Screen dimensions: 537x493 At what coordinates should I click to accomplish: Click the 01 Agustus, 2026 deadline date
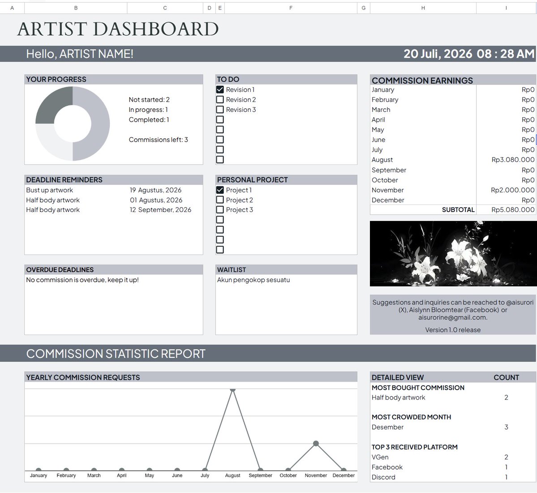pyautogui.click(x=156, y=200)
